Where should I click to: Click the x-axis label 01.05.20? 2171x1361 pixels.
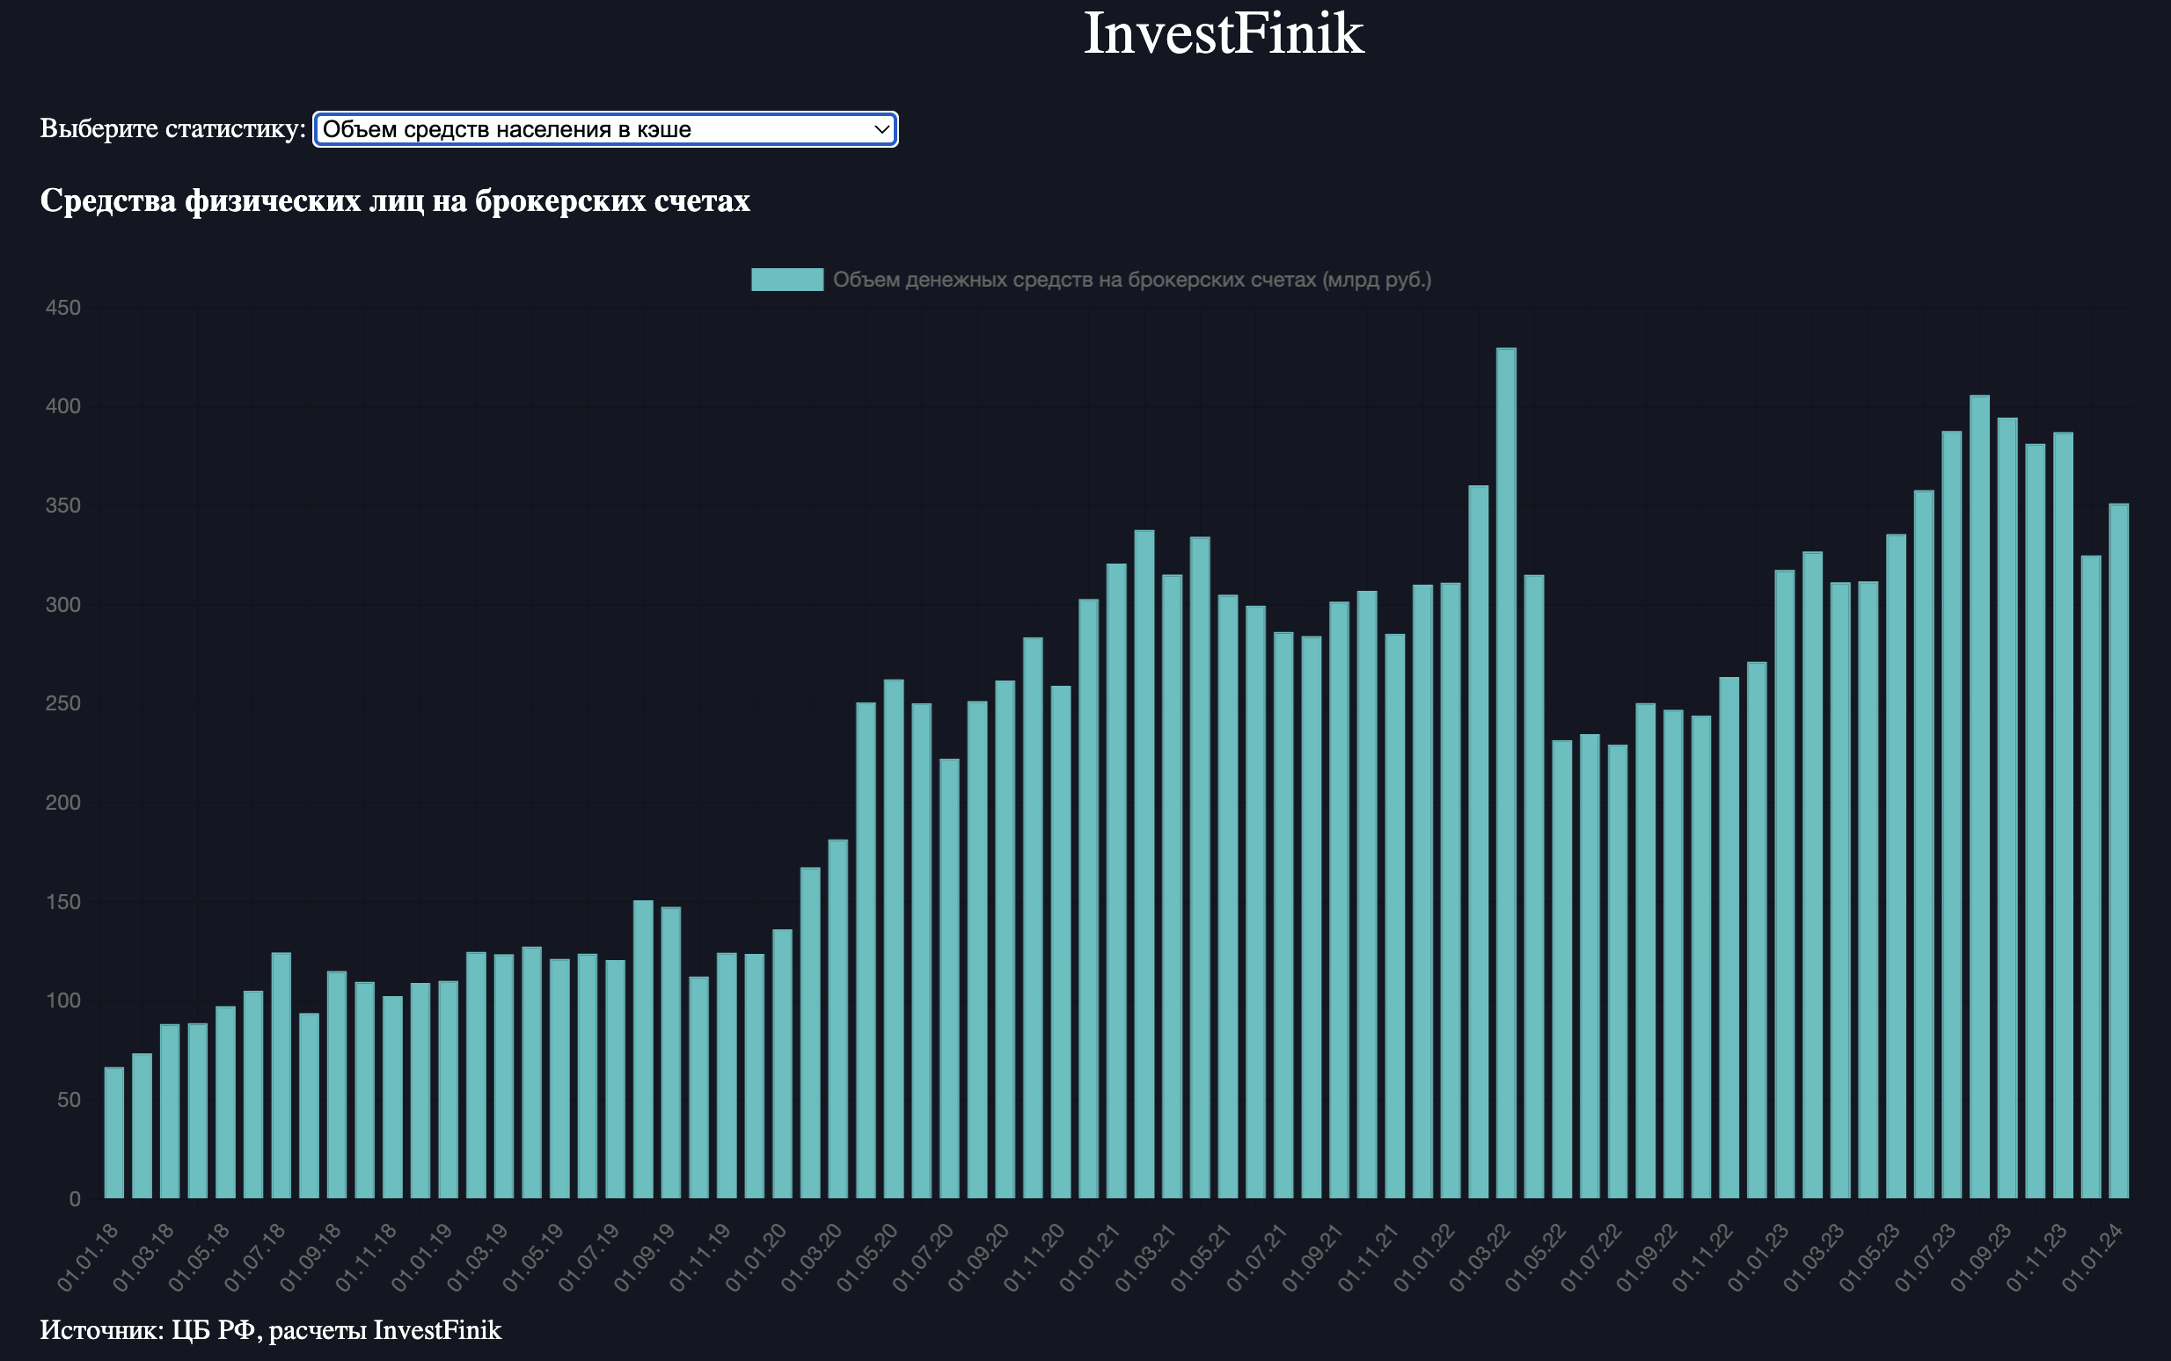(x=869, y=1258)
